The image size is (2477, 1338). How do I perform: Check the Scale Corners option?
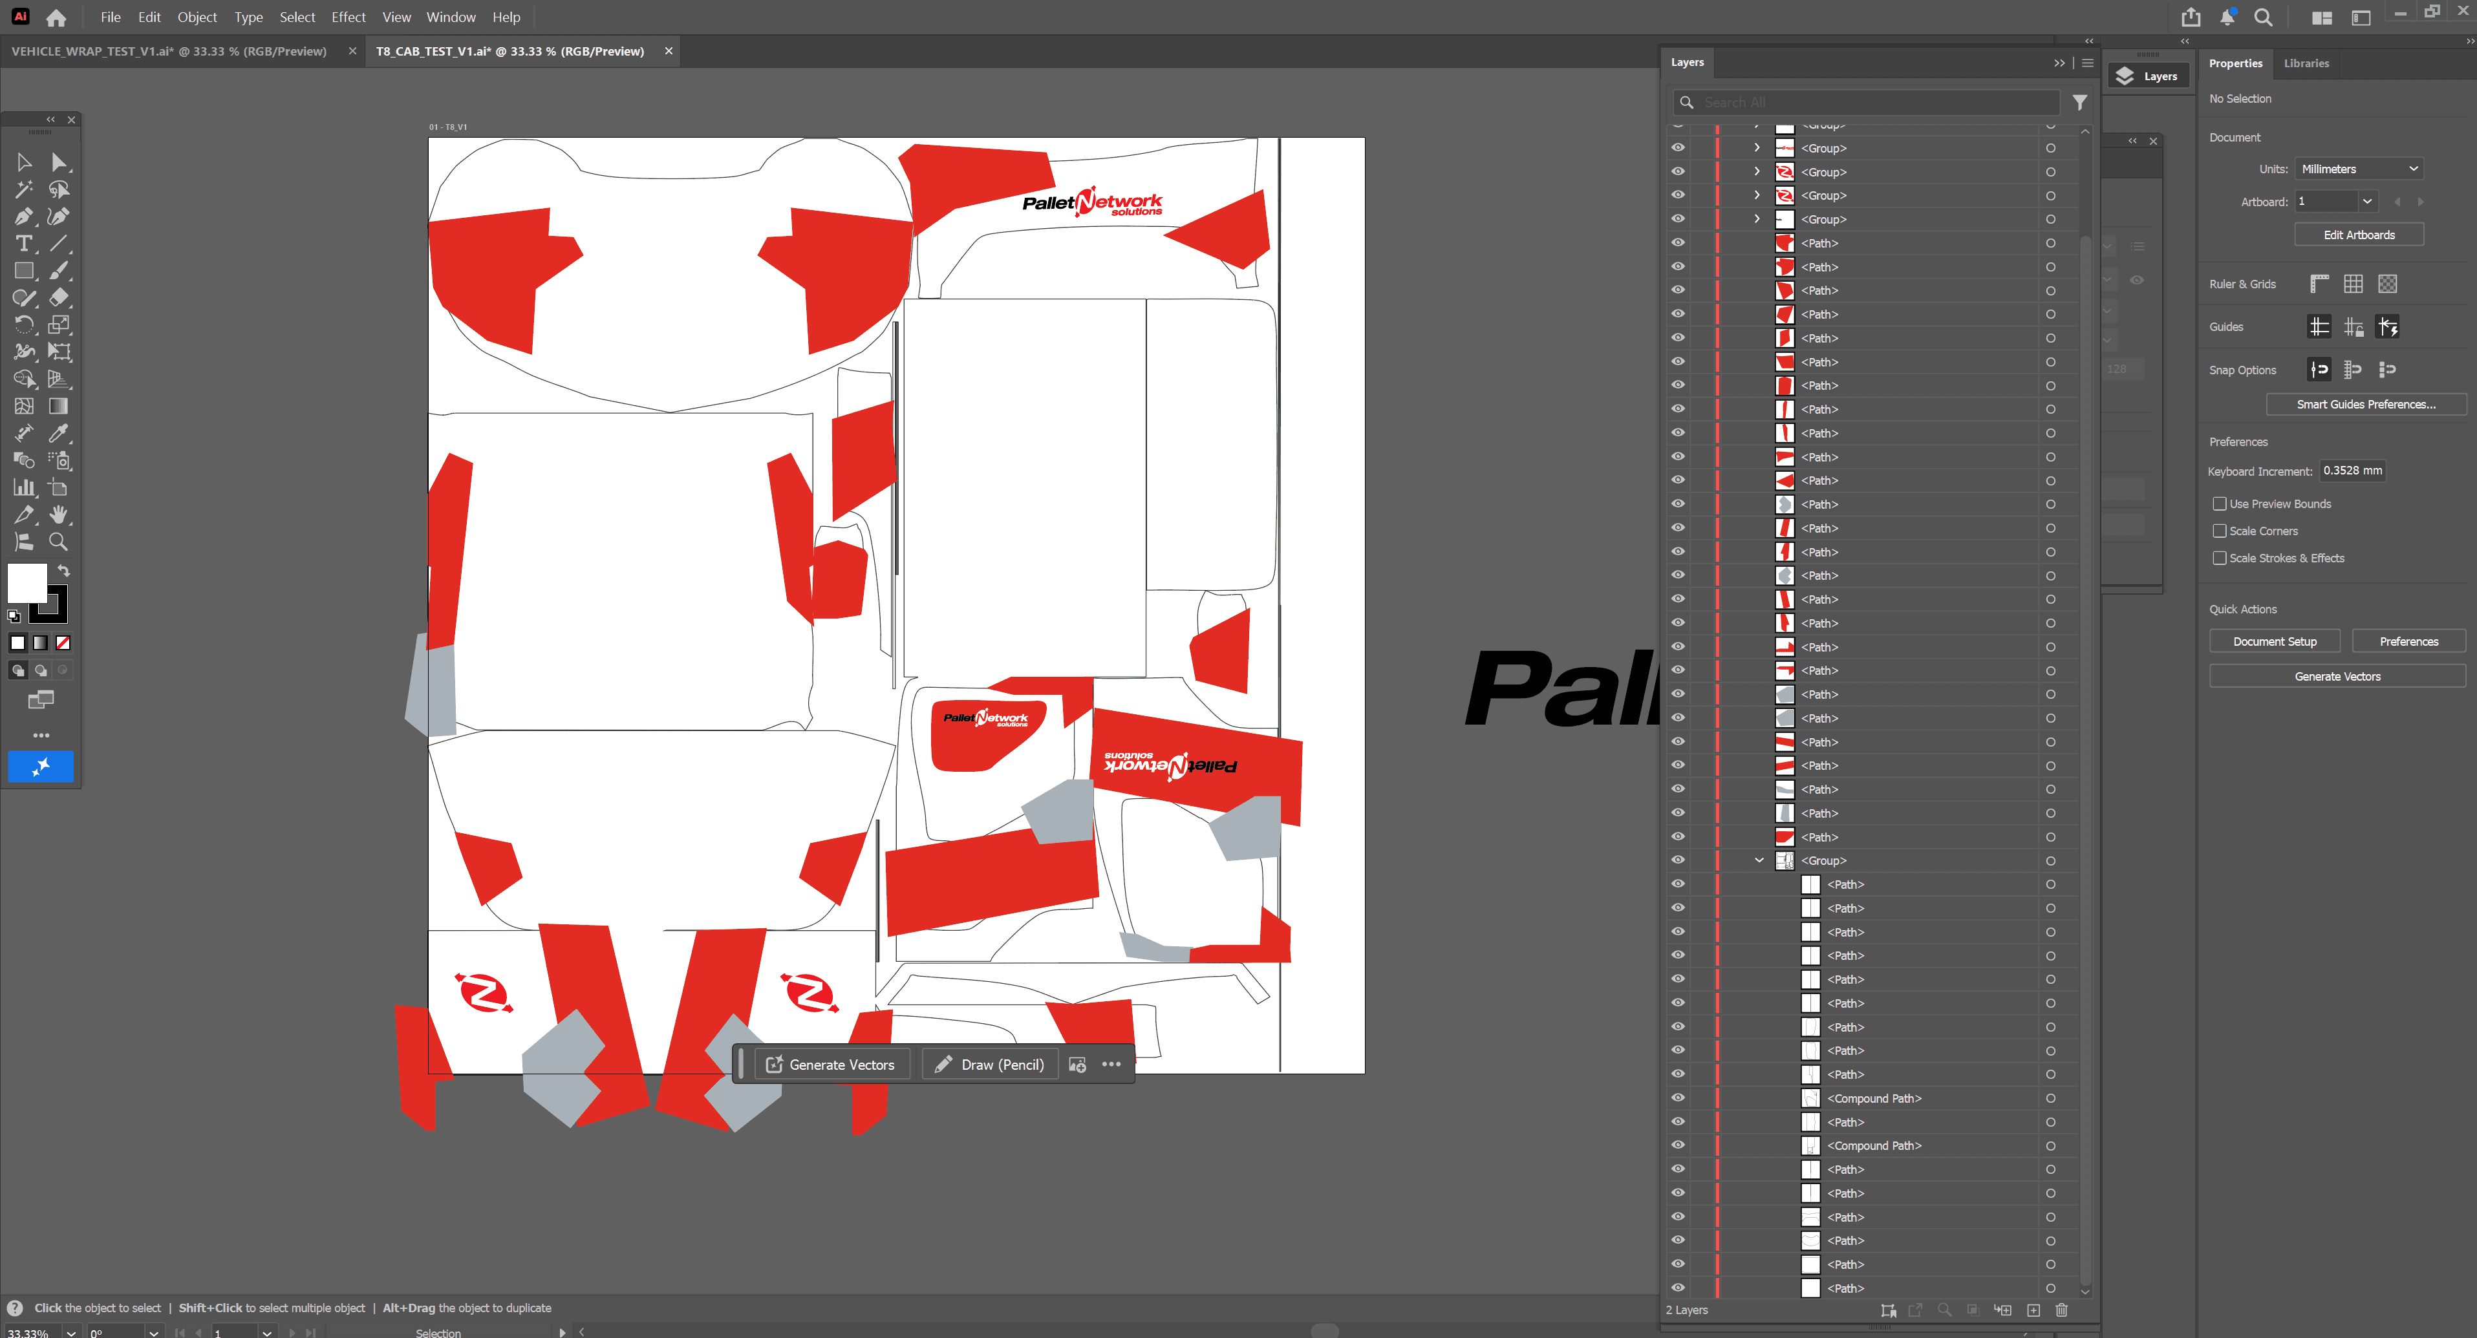click(x=2219, y=531)
